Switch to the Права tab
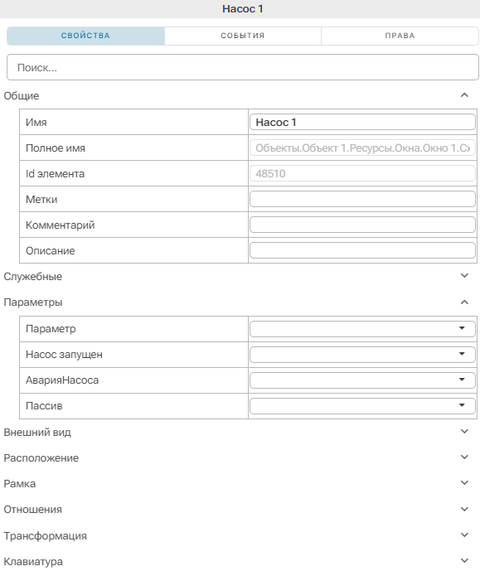The image size is (480, 571). pyautogui.click(x=400, y=36)
